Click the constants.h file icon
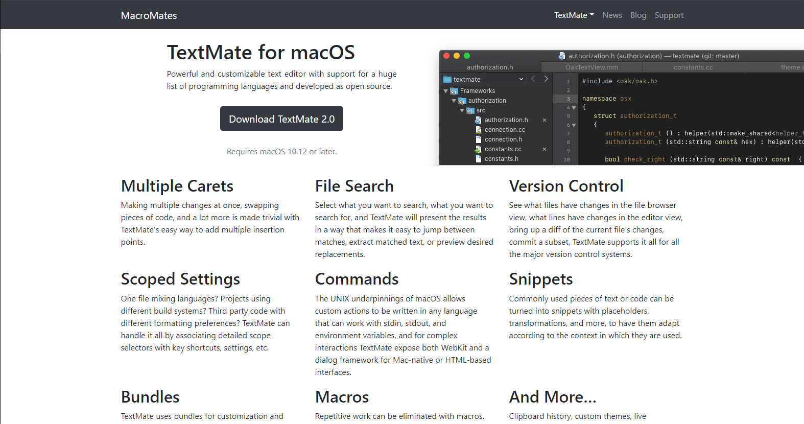 [479, 159]
